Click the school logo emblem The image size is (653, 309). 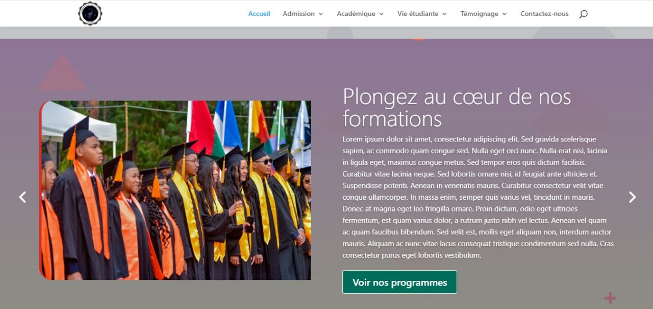90,13
